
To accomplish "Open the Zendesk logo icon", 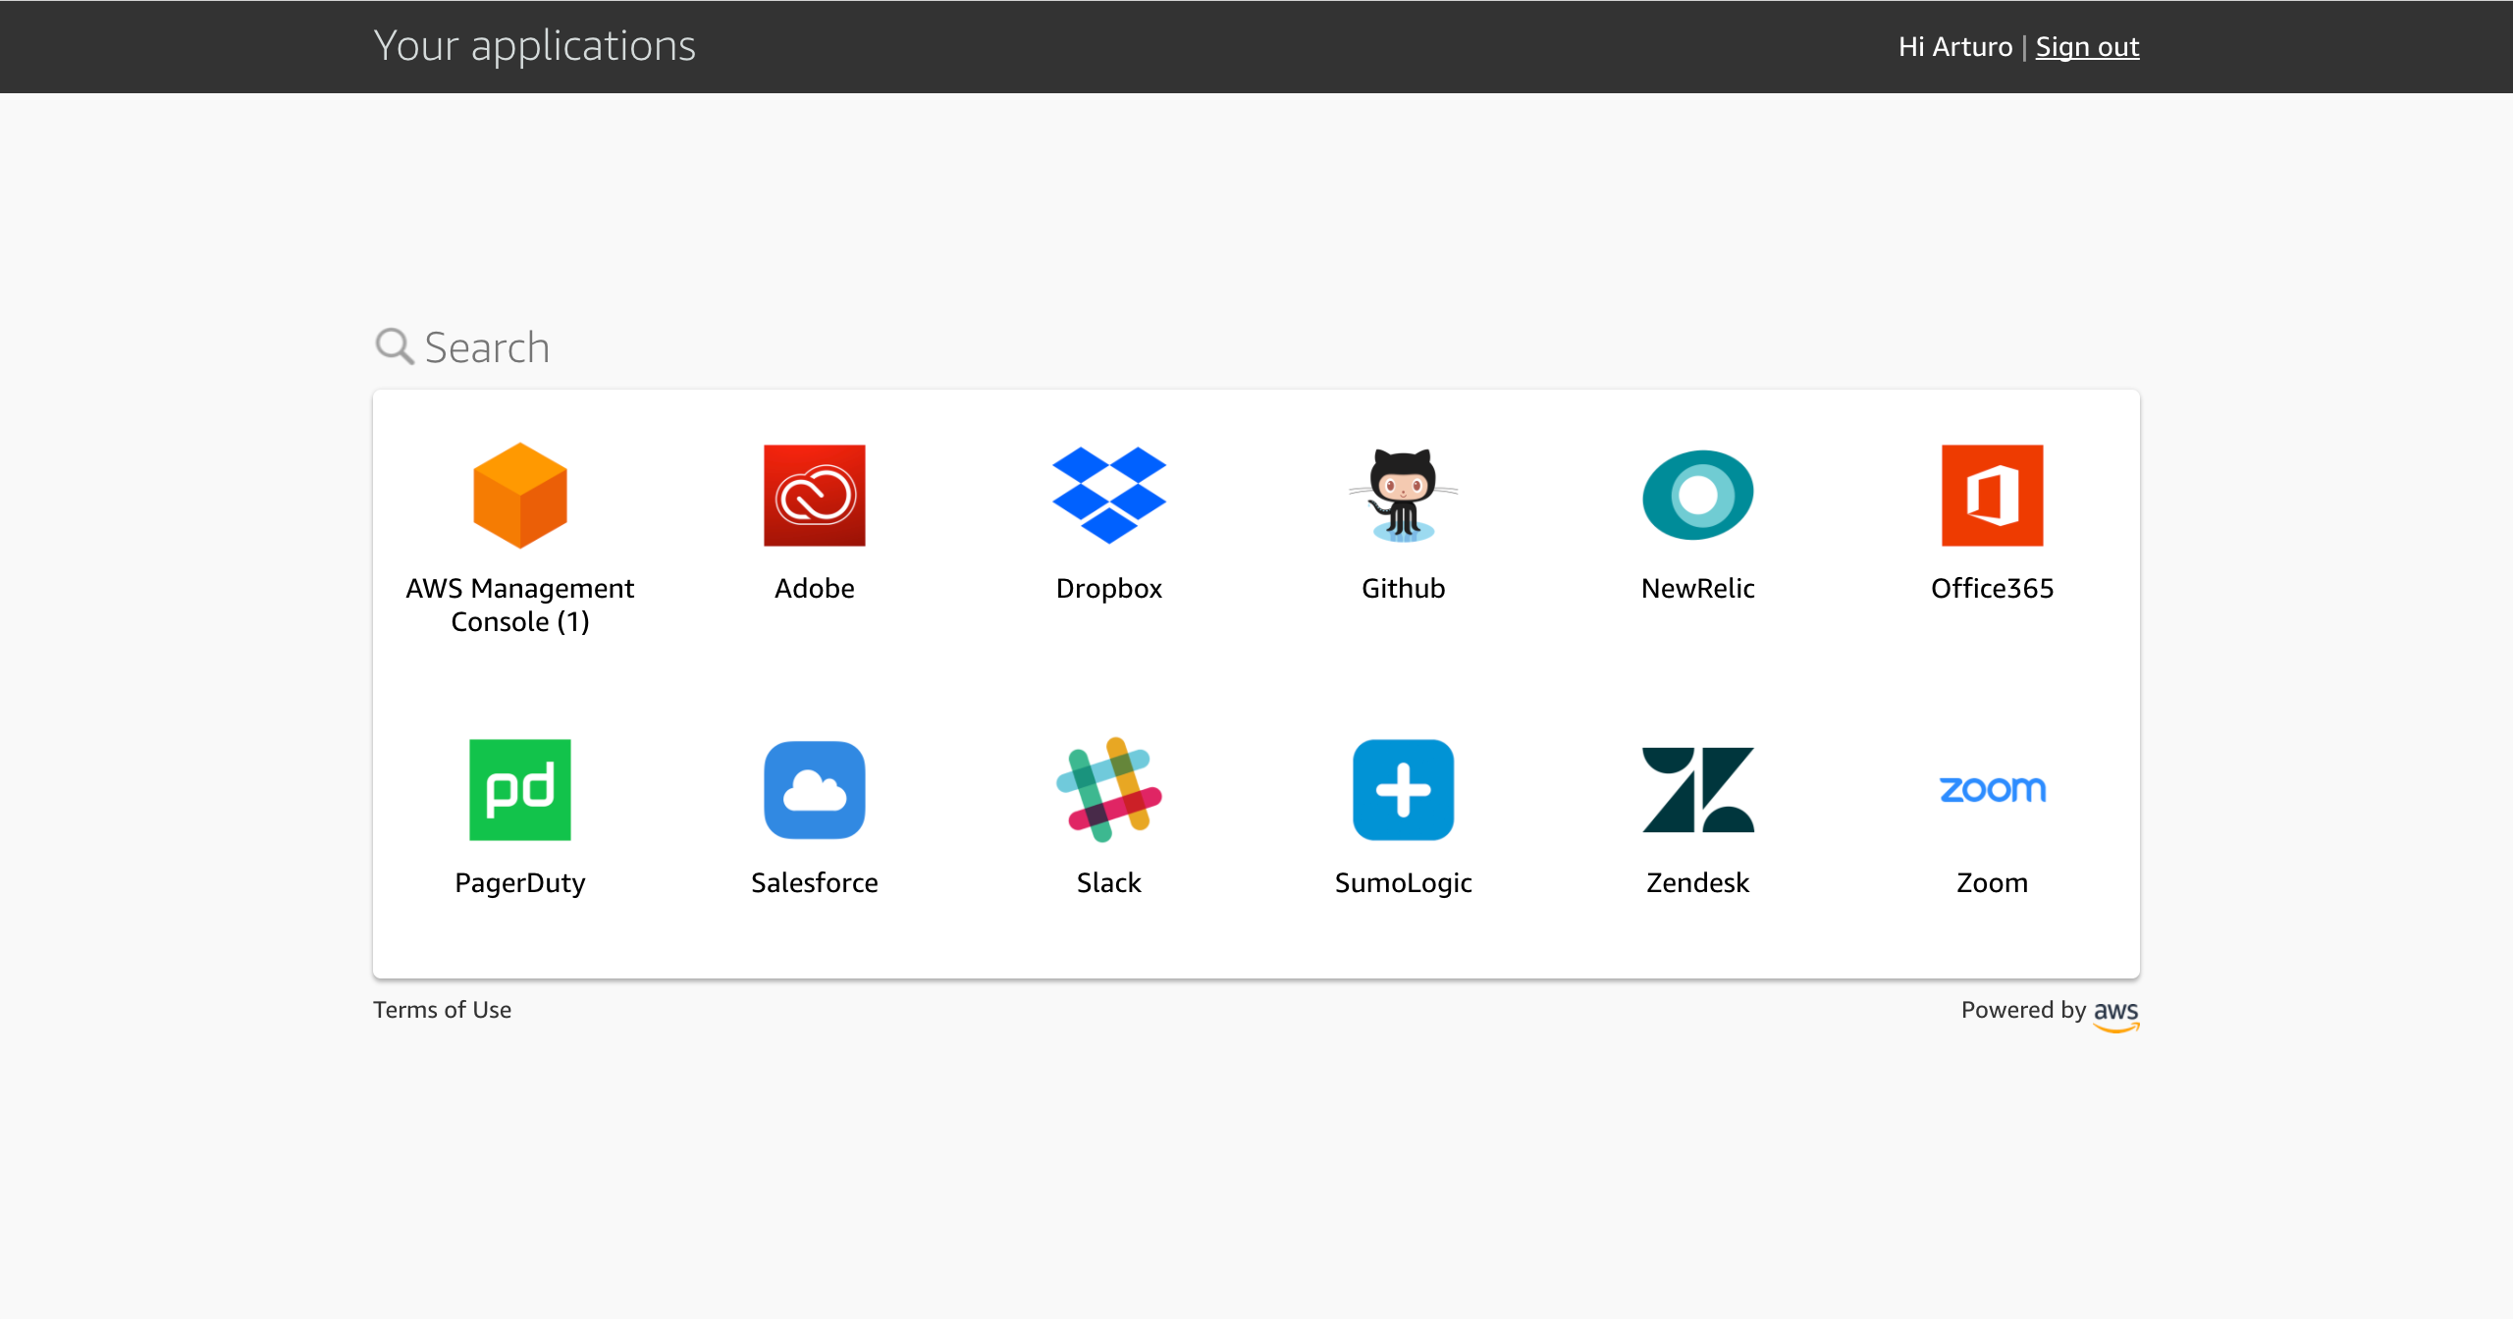I will (x=1698, y=789).
